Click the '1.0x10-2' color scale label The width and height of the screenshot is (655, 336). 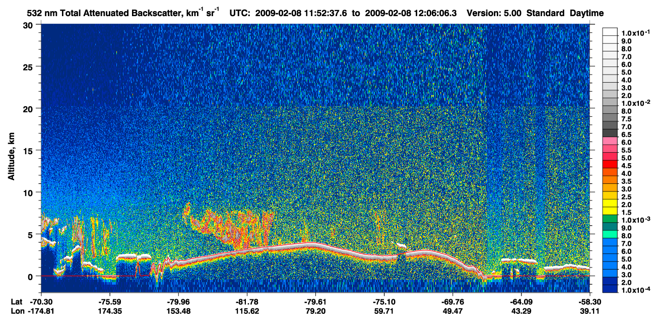(635, 103)
